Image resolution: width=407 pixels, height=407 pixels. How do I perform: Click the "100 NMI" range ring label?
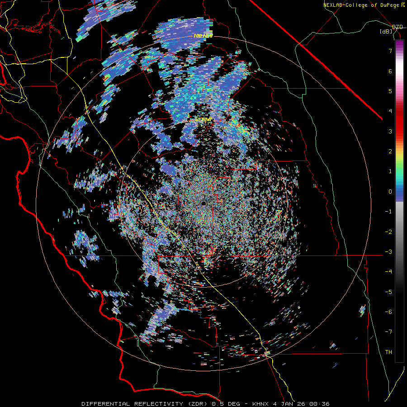point(203,36)
